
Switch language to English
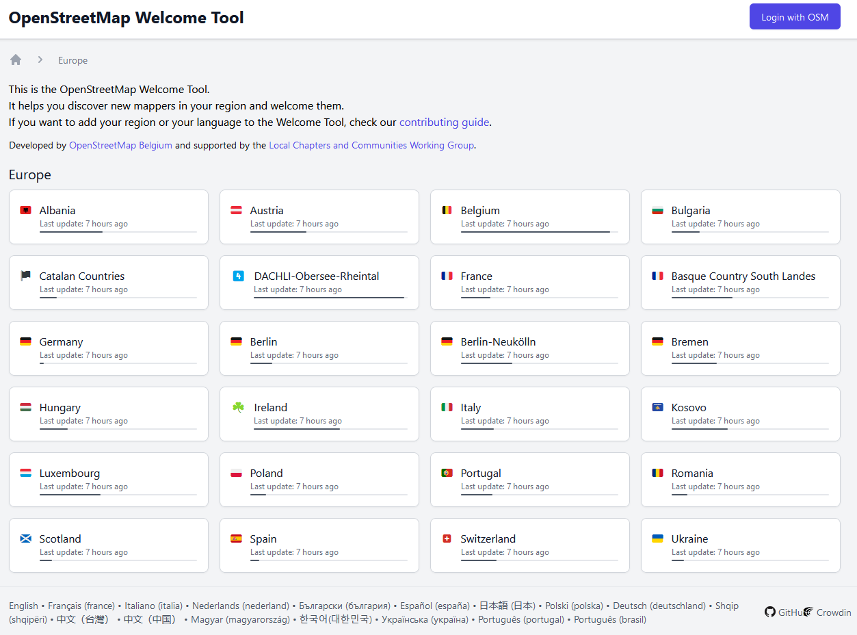click(x=23, y=606)
